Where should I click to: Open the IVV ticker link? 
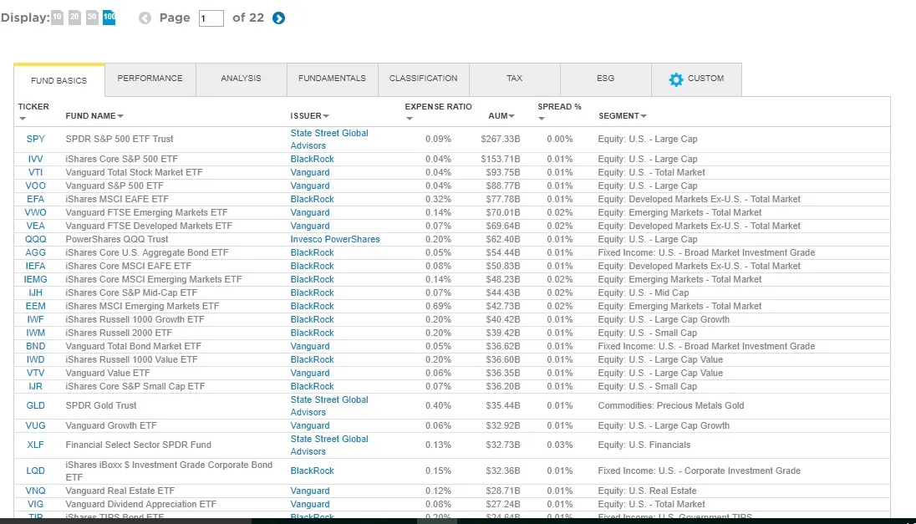point(36,159)
